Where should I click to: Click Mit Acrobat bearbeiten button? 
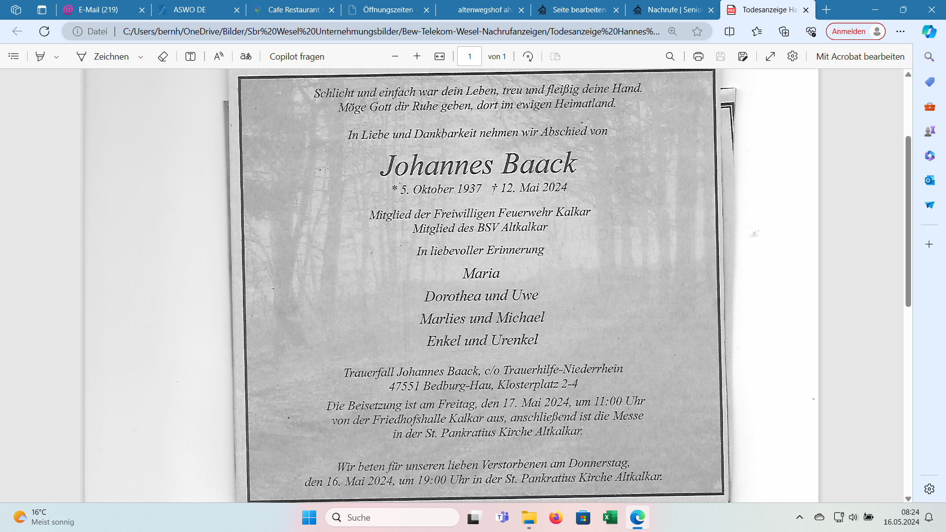[x=860, y=57]
